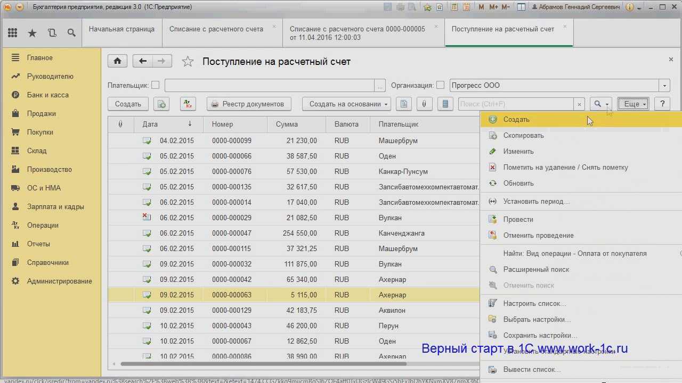This screenshot has height=383, width=682.
Task: Click the horizontal scrollbar under the list
Action: click(x=264, y=364)
